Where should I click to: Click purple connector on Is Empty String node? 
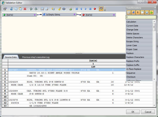tap(75, 15)
